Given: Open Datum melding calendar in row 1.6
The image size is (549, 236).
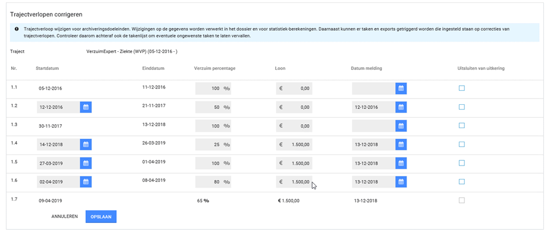Looking at the screenshot, I should point(401,182).
